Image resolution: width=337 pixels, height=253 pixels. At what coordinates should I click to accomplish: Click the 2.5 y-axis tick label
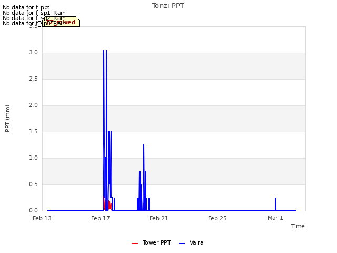coord(33,79)
